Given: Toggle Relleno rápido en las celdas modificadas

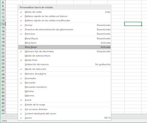Looking at the screenshot, I should [65, 21].
